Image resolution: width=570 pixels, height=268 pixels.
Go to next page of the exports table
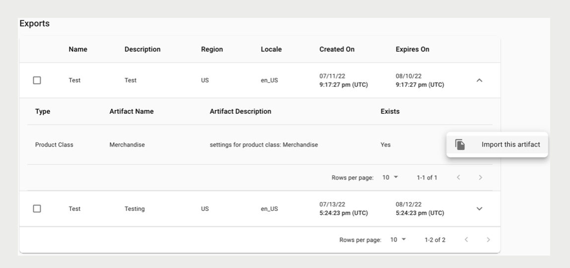click(x=488, y=240)
